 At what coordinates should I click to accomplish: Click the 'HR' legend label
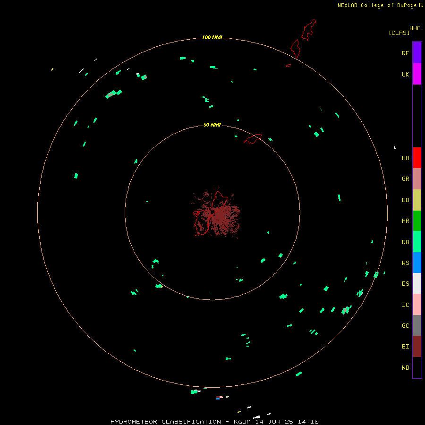(x=405, y=221)
